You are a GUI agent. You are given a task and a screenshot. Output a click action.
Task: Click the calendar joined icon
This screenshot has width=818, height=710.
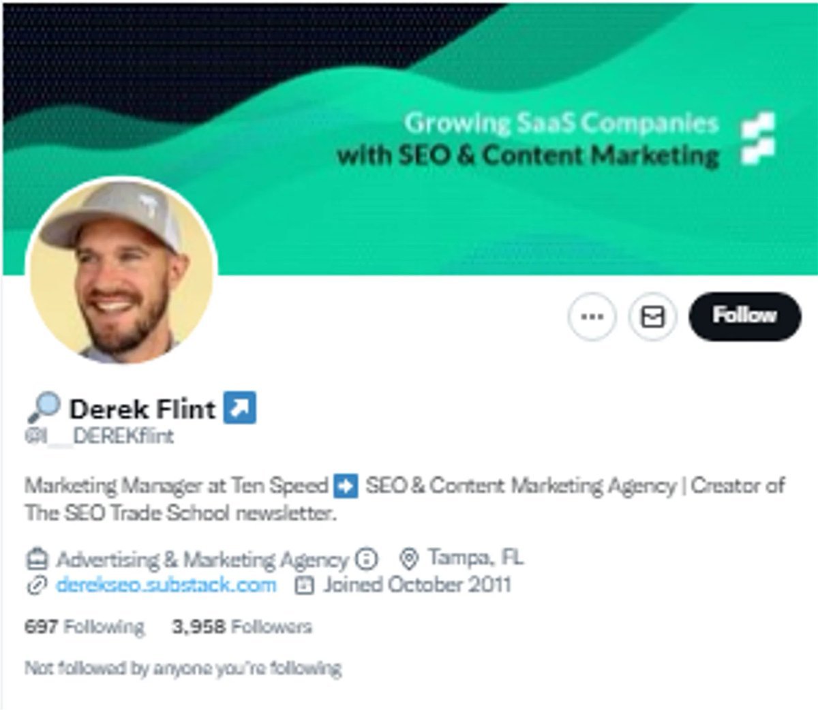304,585
